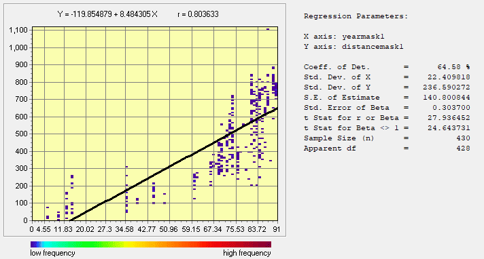This screenshot has width=484, height=259.
Task: Click the 100 label on the Y axis
Action: [x=22, y=203]
